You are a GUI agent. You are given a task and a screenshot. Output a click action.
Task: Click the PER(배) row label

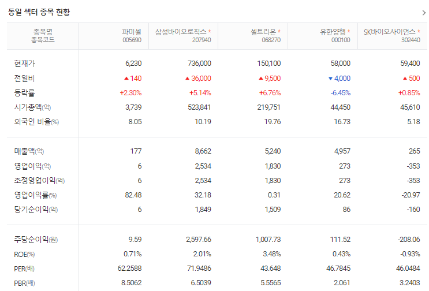[x=24, y=269]
